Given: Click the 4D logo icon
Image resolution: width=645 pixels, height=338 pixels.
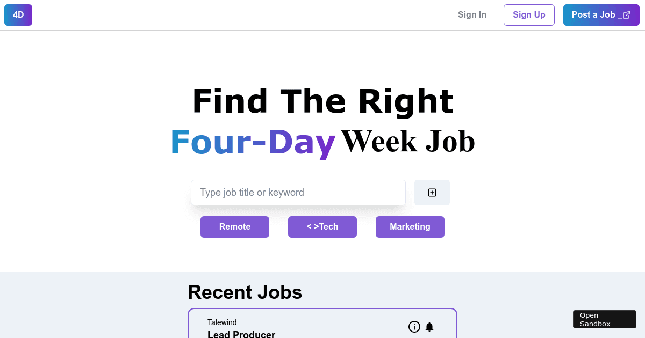Looking at the screenshot, I should (x=18, y=15).
